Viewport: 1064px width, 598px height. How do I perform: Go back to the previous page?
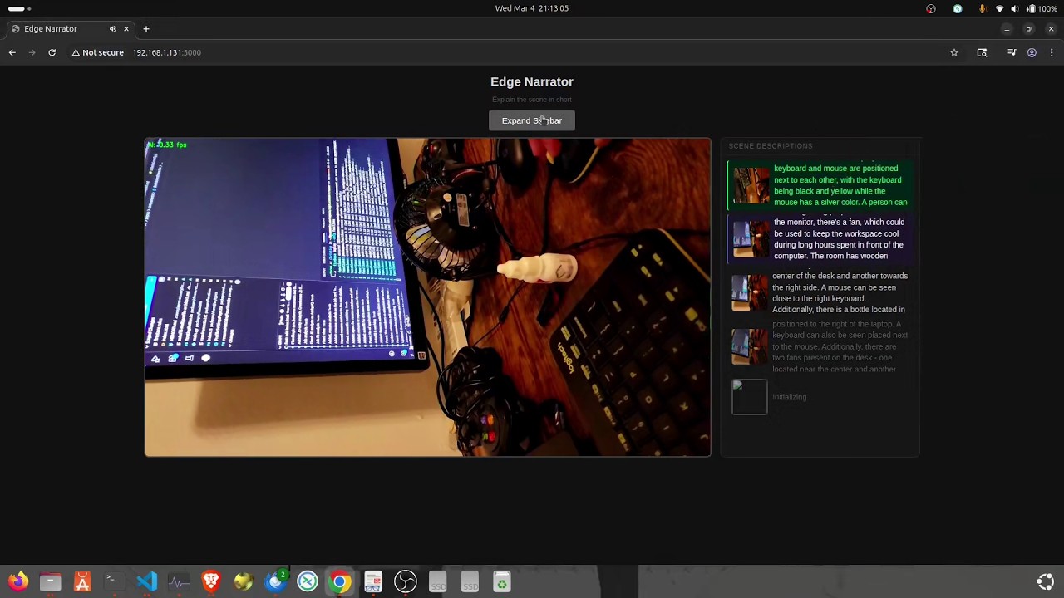tap(12, 52)
